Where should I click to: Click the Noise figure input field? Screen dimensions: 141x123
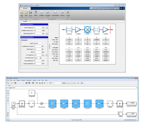pyautogui.click(x=38, y=49)
